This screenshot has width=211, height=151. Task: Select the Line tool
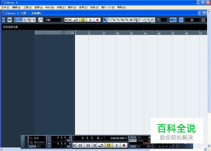click(144, 20)
